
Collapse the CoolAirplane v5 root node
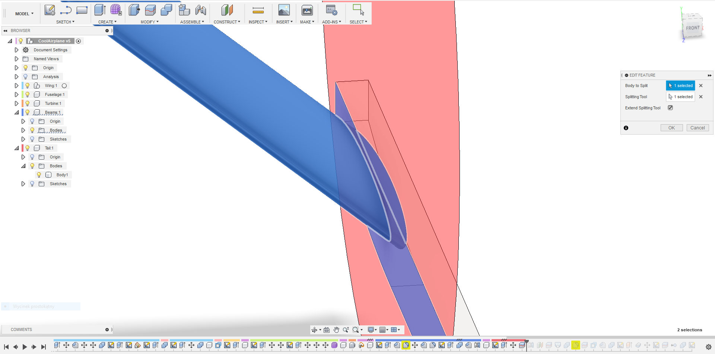point(10,41)
